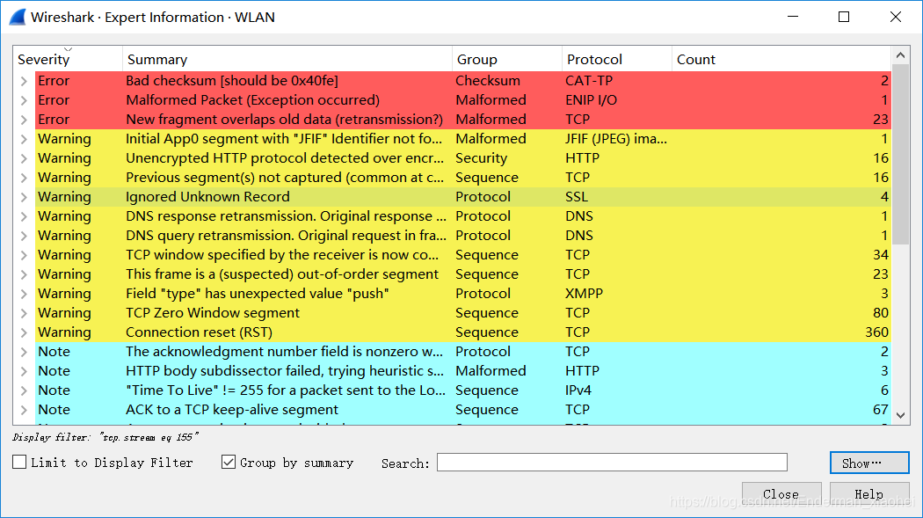Select the count 67 cell
Viewport: 923px width, 518px height.
(881, 410)
